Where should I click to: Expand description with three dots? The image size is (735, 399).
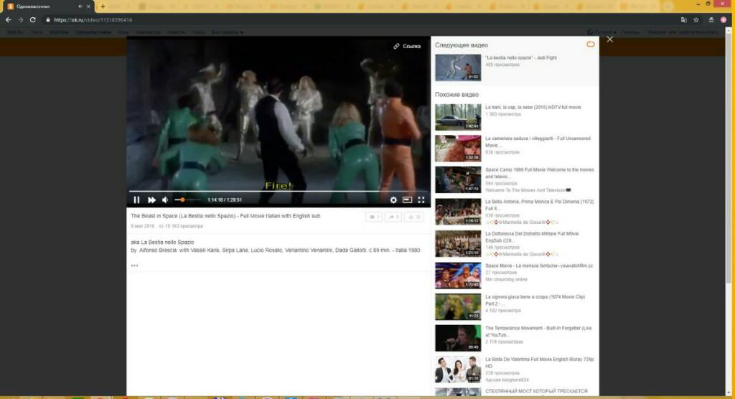click(x=134, y=266)
